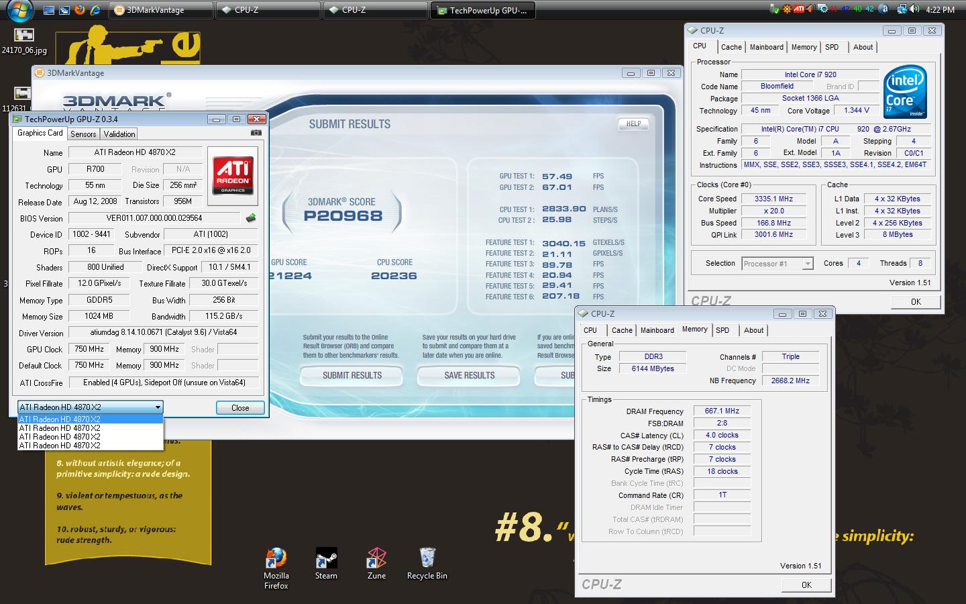The image size is (966, 604).
Task: Open the Cache tab in the upper CPU-Z window
Action: click(x=731, y=47)
